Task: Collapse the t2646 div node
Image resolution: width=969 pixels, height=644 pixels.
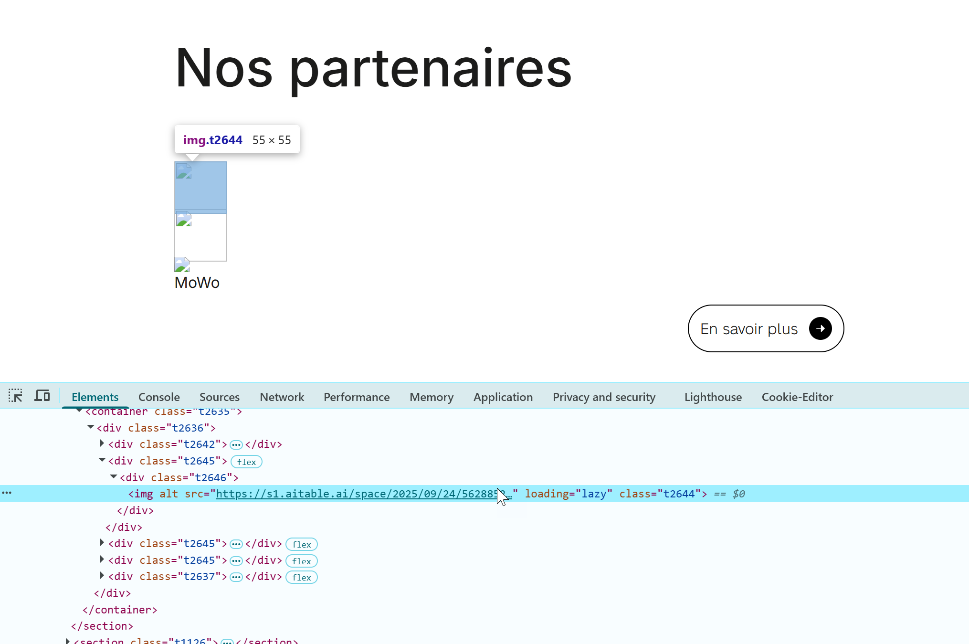Action: 114,477
